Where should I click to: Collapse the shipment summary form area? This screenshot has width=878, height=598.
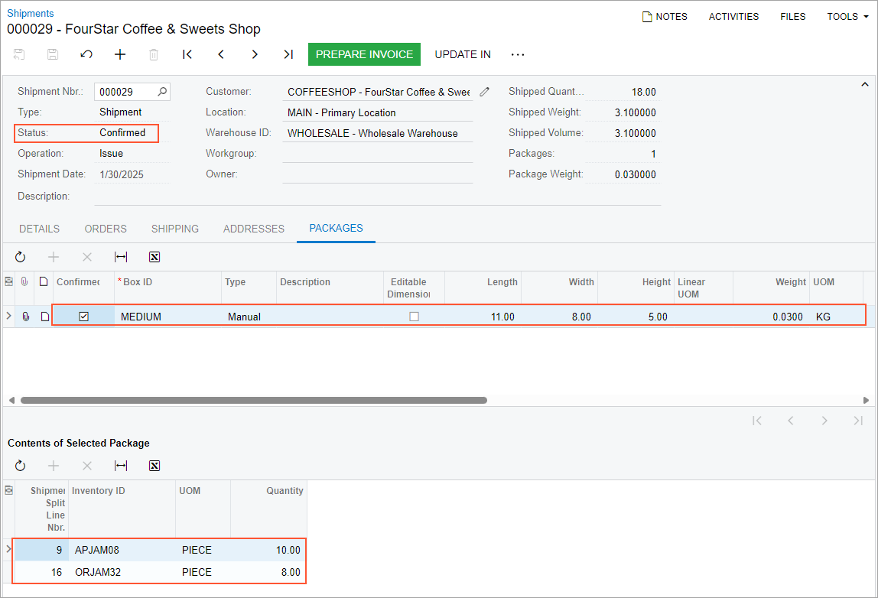click(865, 84)
